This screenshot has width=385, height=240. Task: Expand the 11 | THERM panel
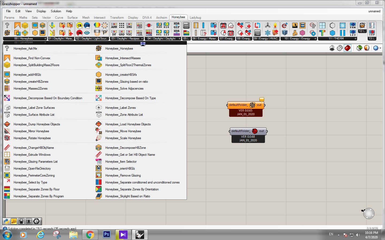355,39
